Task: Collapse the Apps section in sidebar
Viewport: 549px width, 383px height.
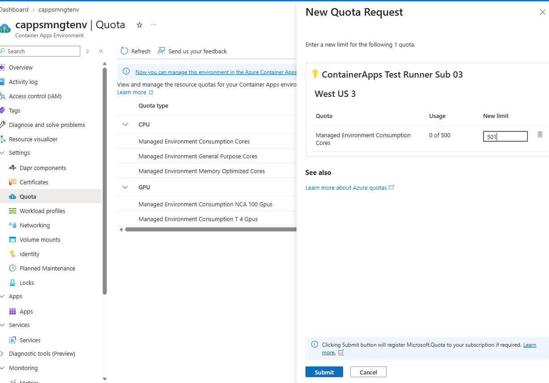Action: coord(3,296)
